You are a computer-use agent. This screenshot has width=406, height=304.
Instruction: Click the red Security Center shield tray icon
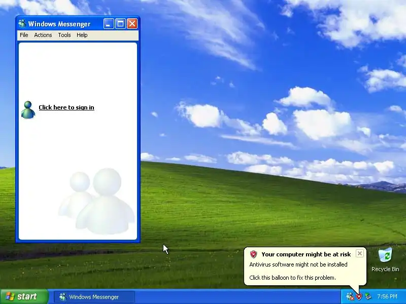[x=359, y=296]
